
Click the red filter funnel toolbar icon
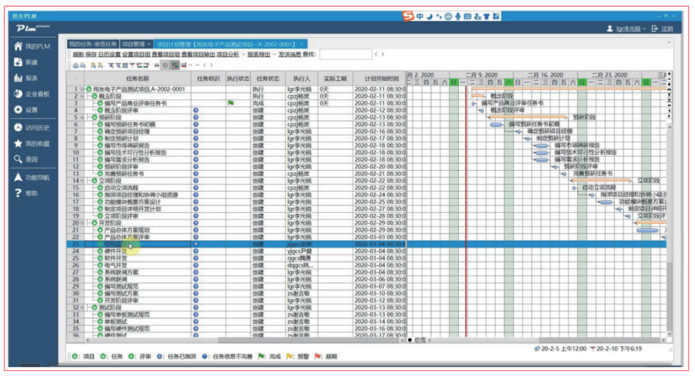point(132,65)
